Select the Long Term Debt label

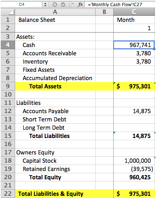pos(55,128)
